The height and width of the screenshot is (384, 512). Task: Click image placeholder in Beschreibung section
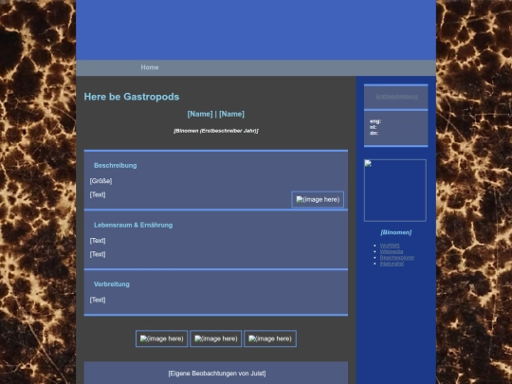point(318,199)
